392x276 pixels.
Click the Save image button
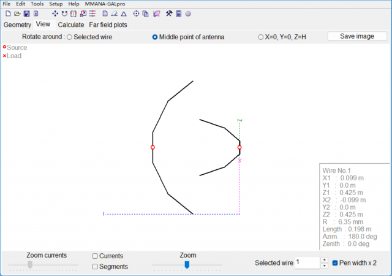[x=357, y=36]
